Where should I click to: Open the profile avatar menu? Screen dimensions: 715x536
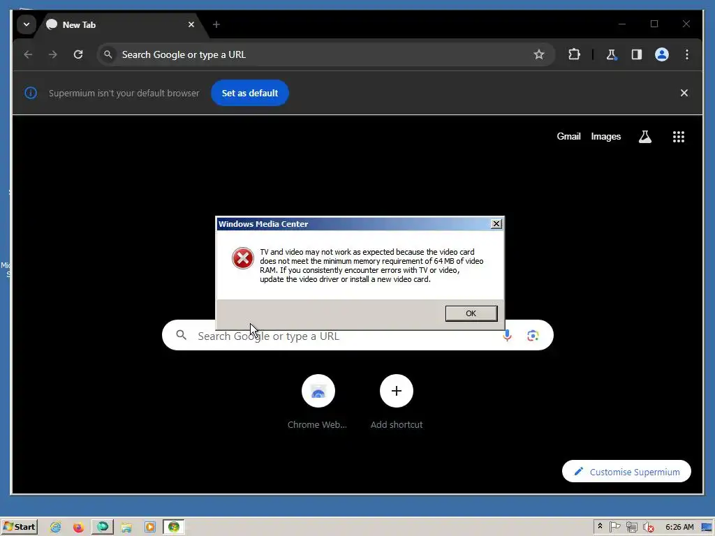[662, 54]
